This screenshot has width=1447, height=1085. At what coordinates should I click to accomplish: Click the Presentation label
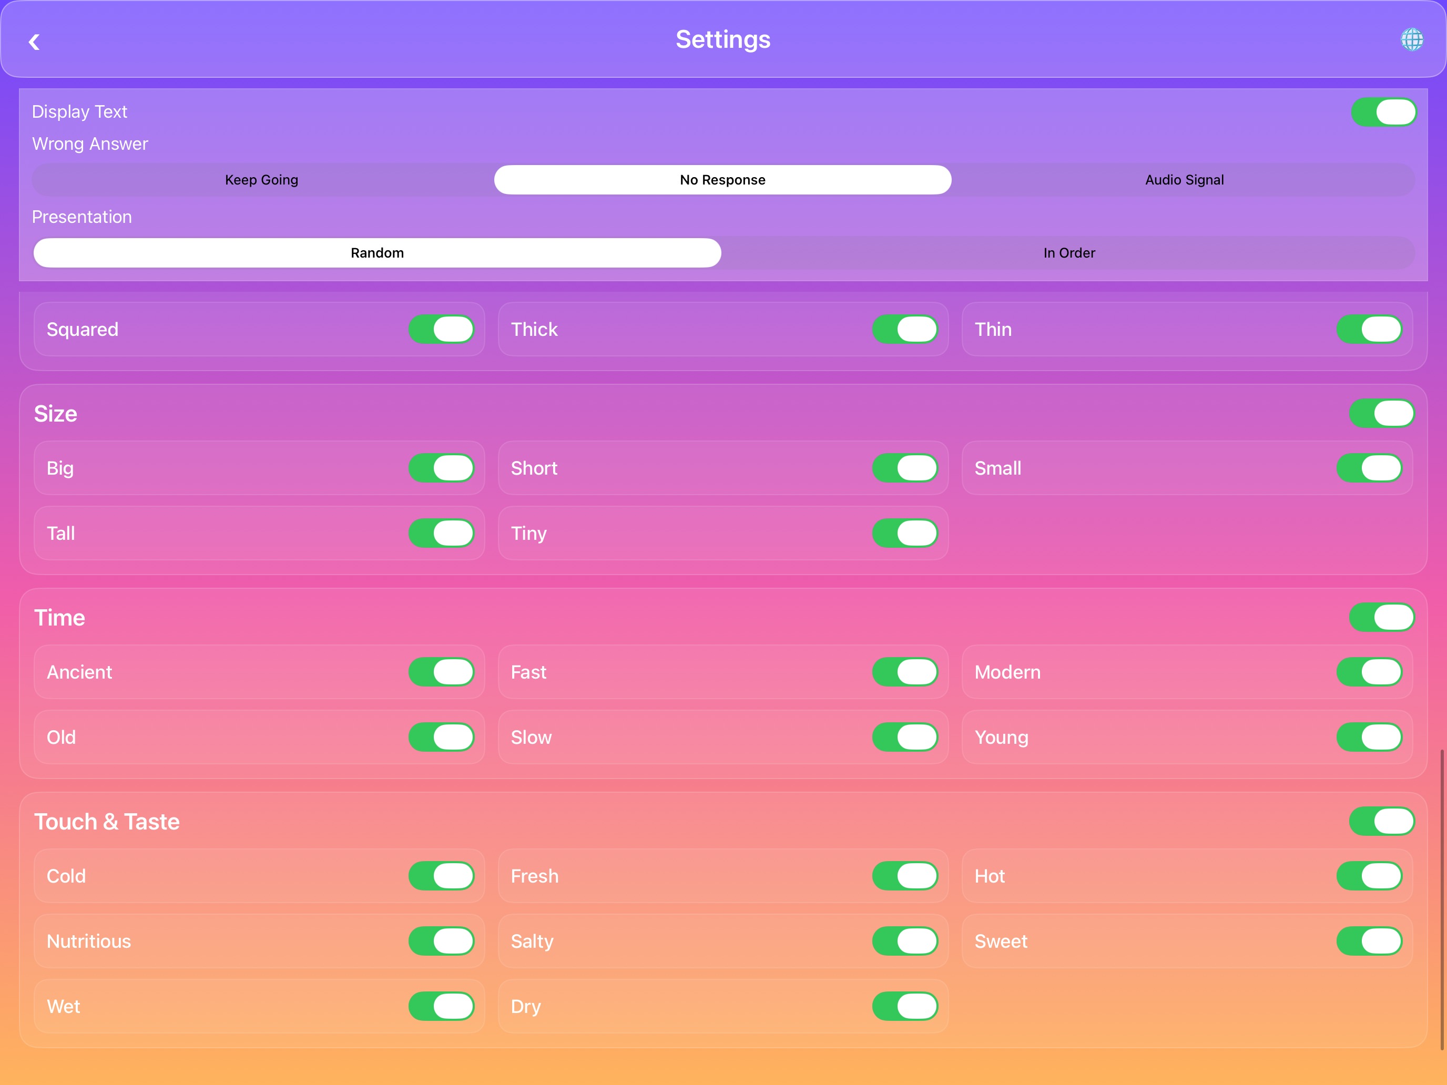82,217
